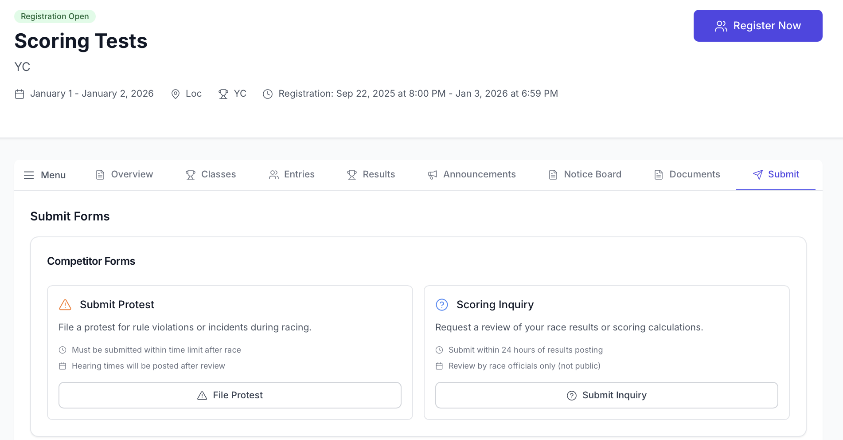The image size is (843, 440).
Task: Click the Registration Open badge
Action: pos(55,16)
